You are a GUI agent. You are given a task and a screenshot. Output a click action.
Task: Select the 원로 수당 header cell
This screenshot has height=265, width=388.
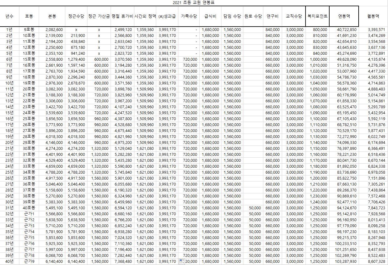coord(253,16)
